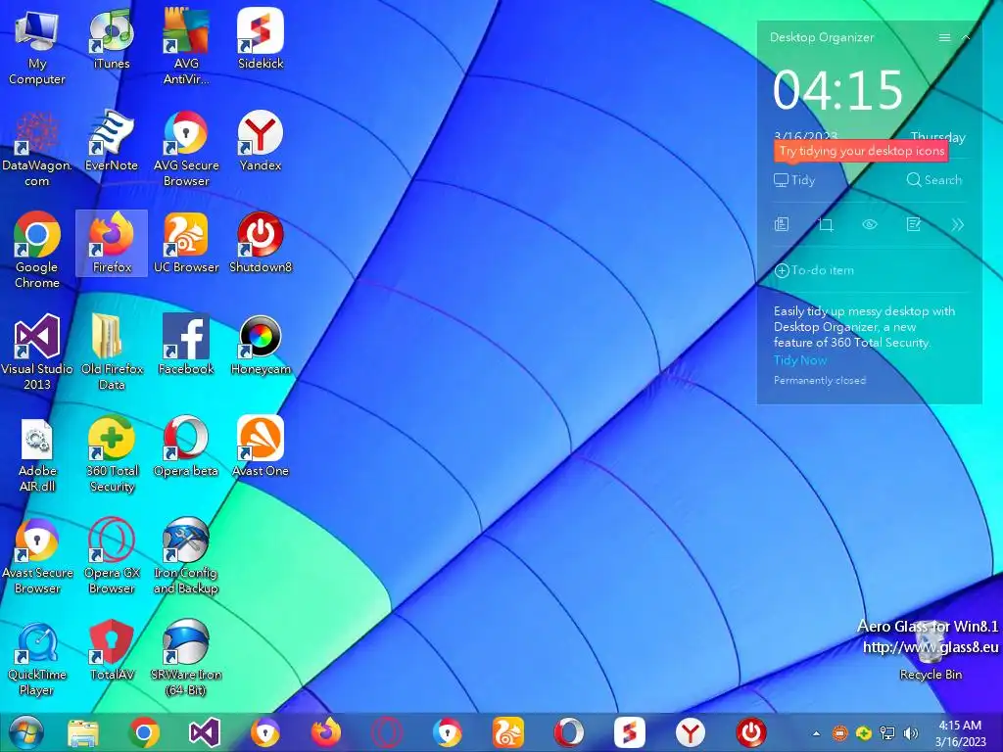This screenshot has width=1003, height=752.
Task: Launch the iTunes desktop shortcut
Action: point(112,39)
